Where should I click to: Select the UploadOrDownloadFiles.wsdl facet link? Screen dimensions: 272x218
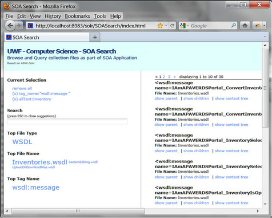click(x=34, y=167)
